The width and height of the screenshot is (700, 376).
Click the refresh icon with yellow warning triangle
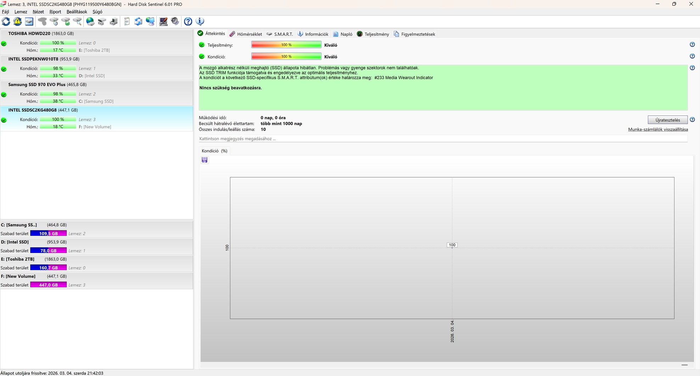(x=17, y=22)
